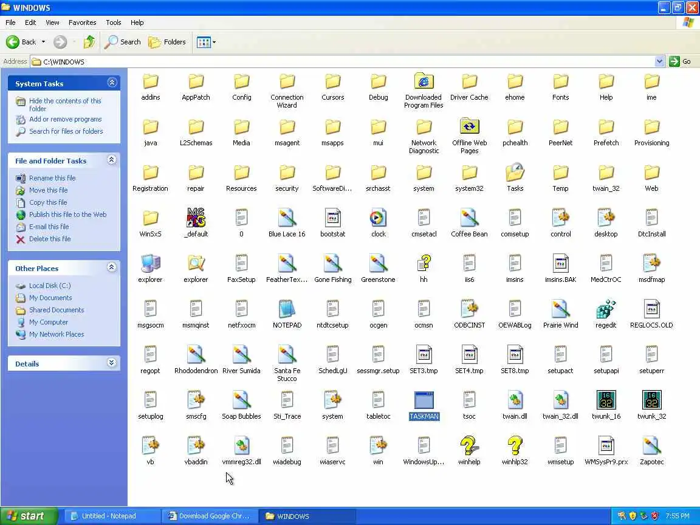Viewport: 700px width, 525px height.
Task: Collapse the Other Places panel
Action: pyautogui.click(x=112, y=267)
